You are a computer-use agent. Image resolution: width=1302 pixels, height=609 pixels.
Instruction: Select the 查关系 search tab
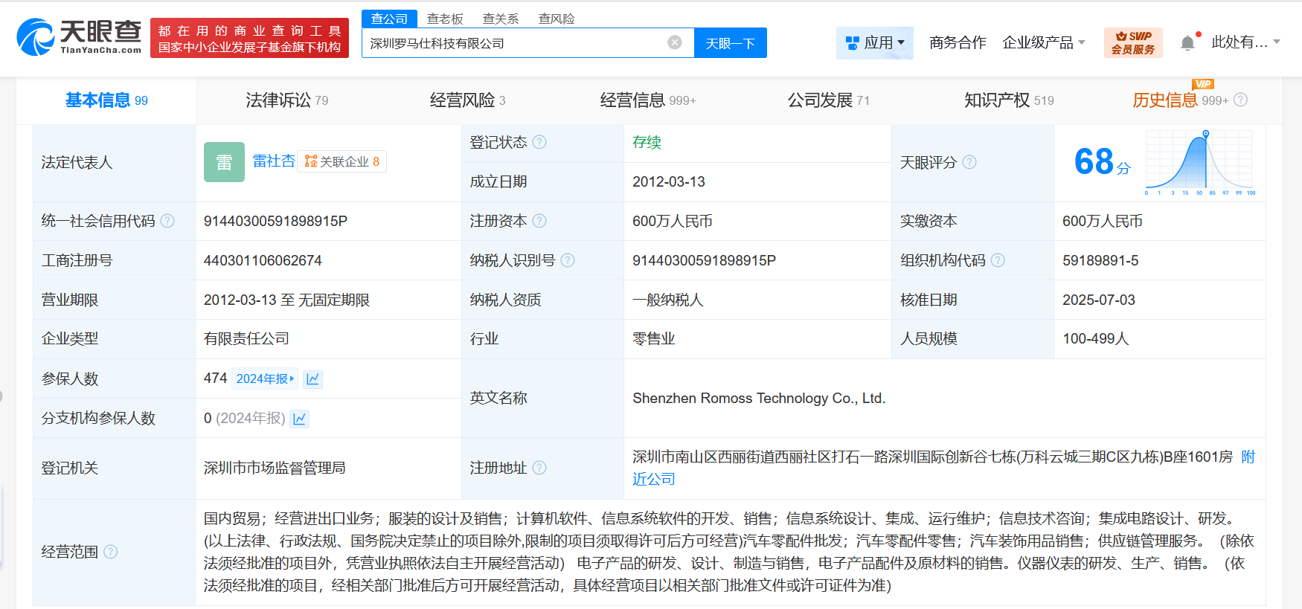pyautogui.click(x=501, y=19)
